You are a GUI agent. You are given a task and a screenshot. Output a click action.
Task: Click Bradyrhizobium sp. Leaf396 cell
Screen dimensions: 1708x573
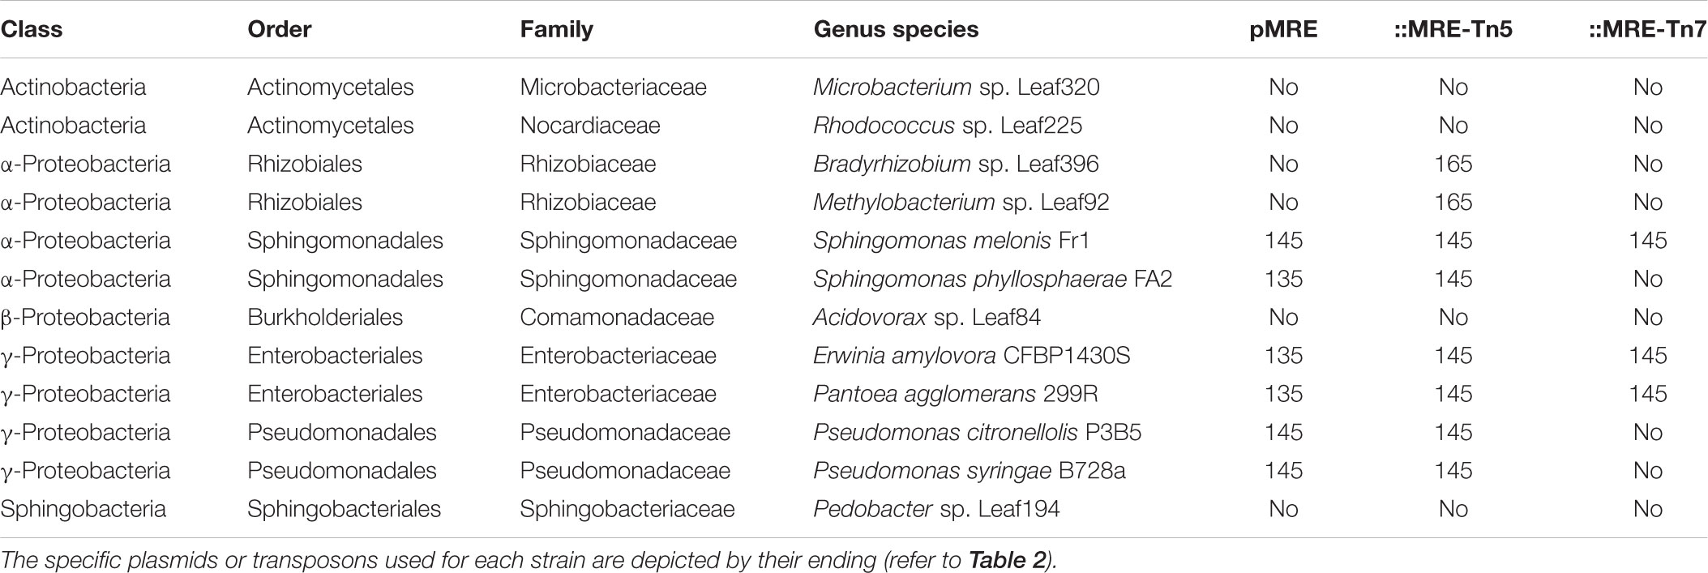957,164
